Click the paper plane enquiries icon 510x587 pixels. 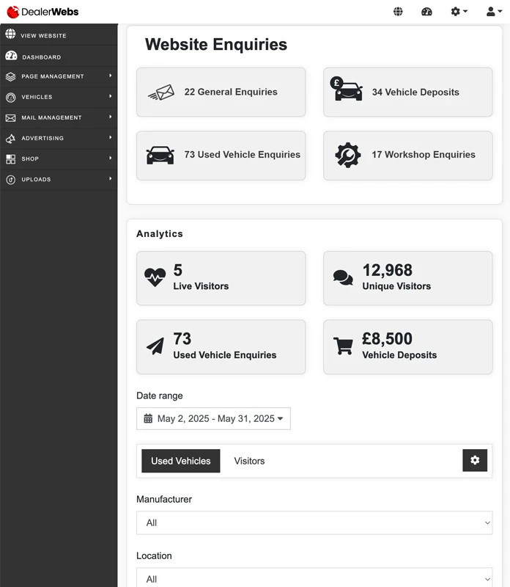pyautogui.click(x=155, y=346)
